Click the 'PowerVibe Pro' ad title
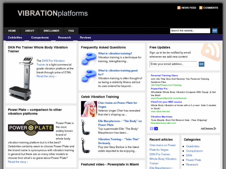 (x=159, y=89)
